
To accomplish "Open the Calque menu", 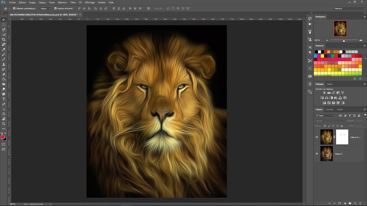I will click(x=42, y=2).
